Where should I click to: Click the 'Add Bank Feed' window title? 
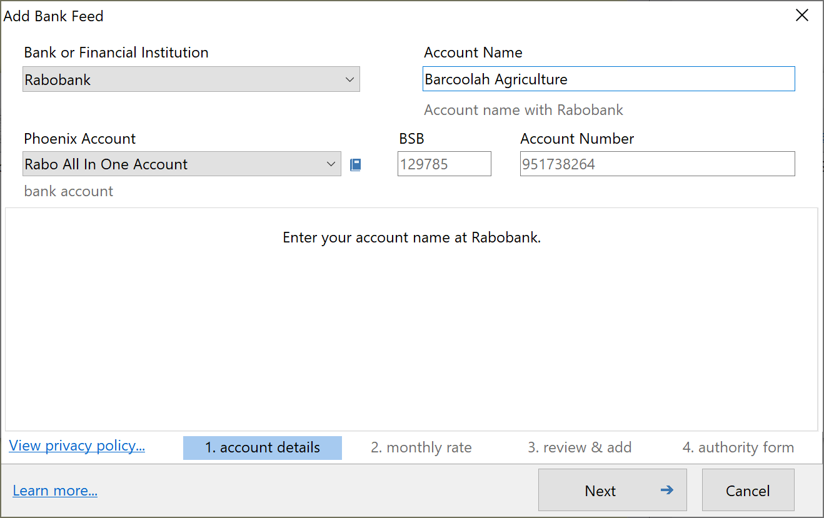coord(54,16)
